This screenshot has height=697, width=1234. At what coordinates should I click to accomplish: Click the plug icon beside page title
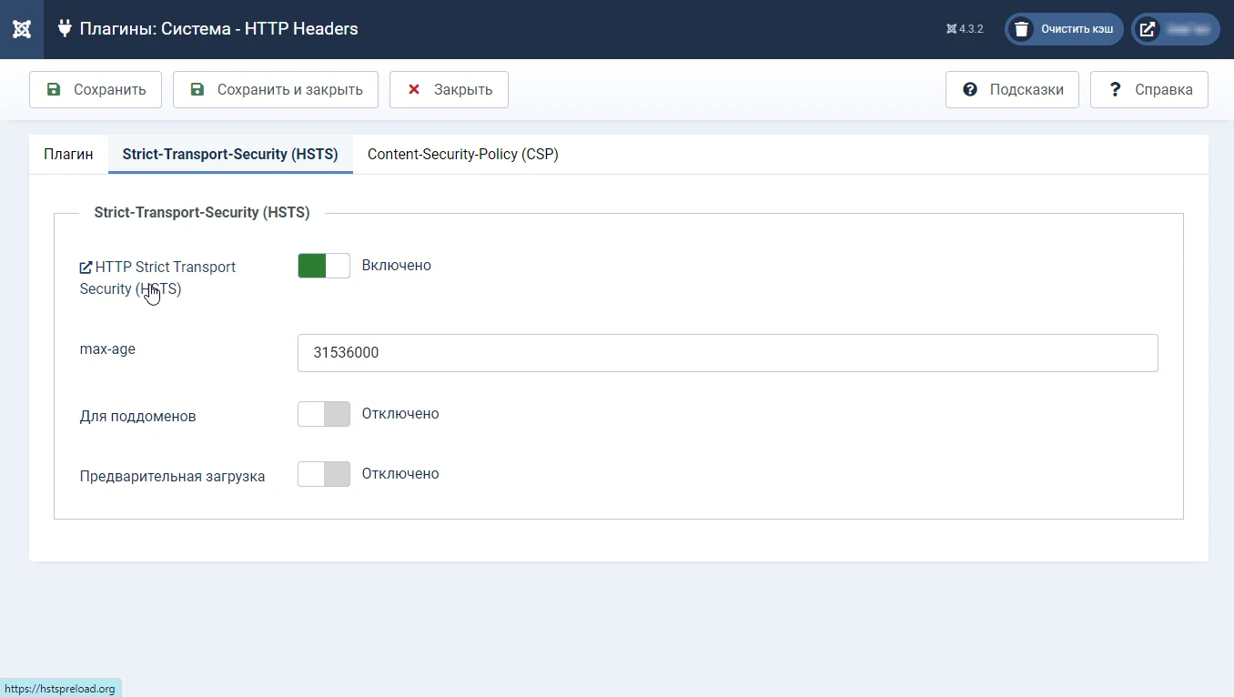tap(65, 28)
